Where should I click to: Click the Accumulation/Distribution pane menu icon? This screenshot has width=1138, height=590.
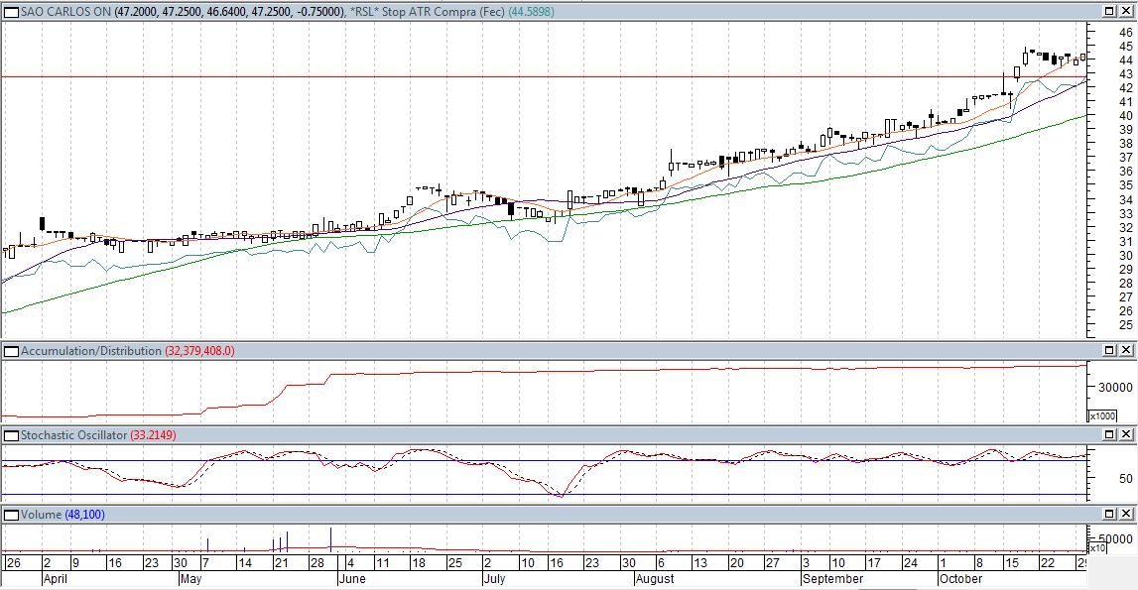pos(11,350)
